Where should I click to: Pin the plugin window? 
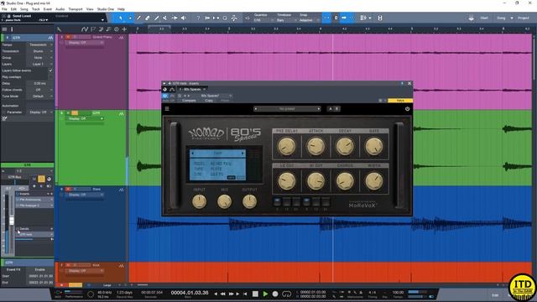click(x=402, y=83)
